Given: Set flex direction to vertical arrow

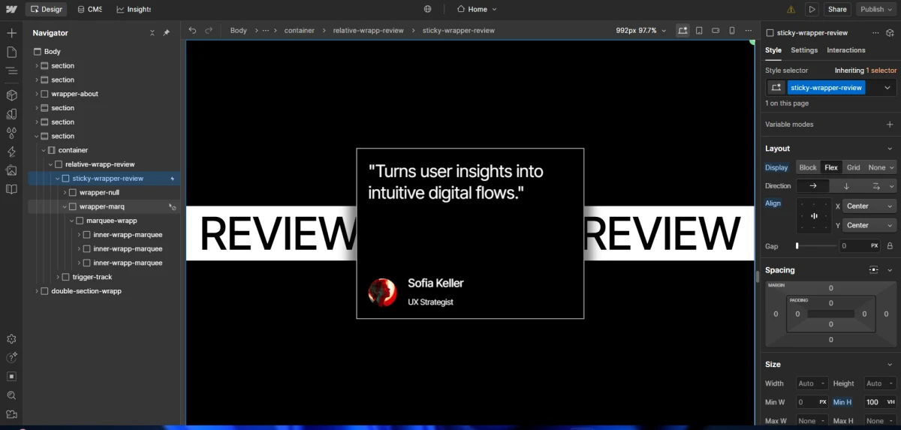Looking at the screenshot, I should (846, 186).
